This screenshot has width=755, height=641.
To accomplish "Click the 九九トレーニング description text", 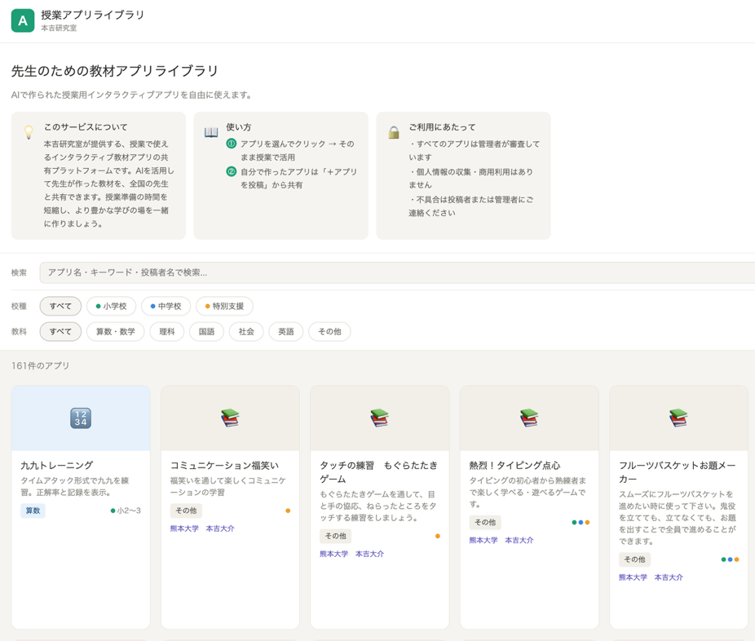I will (x=75, y=486).
